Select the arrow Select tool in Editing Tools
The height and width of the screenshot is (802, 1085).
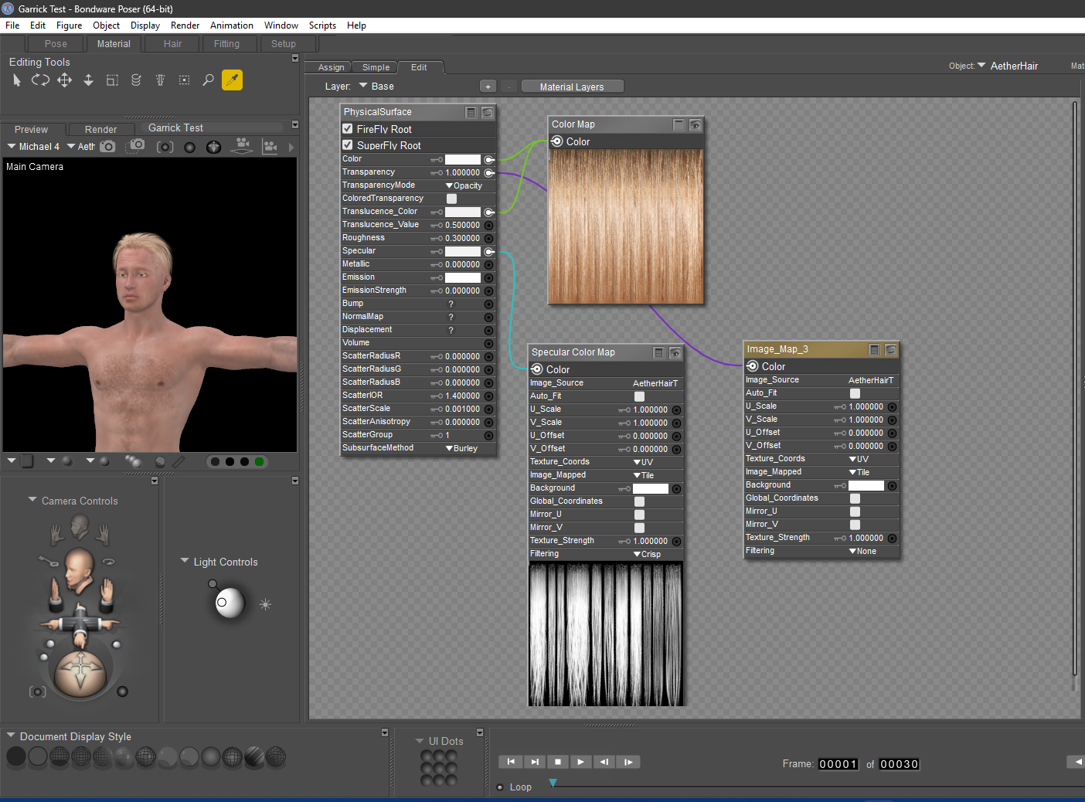point(17,80)
